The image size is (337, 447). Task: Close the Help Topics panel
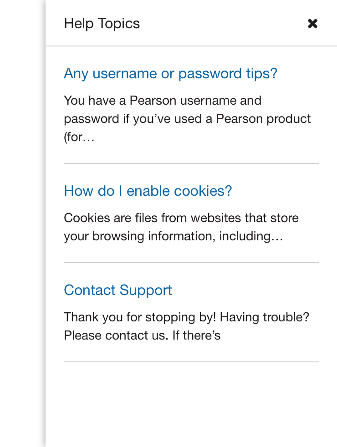(312, 24)
